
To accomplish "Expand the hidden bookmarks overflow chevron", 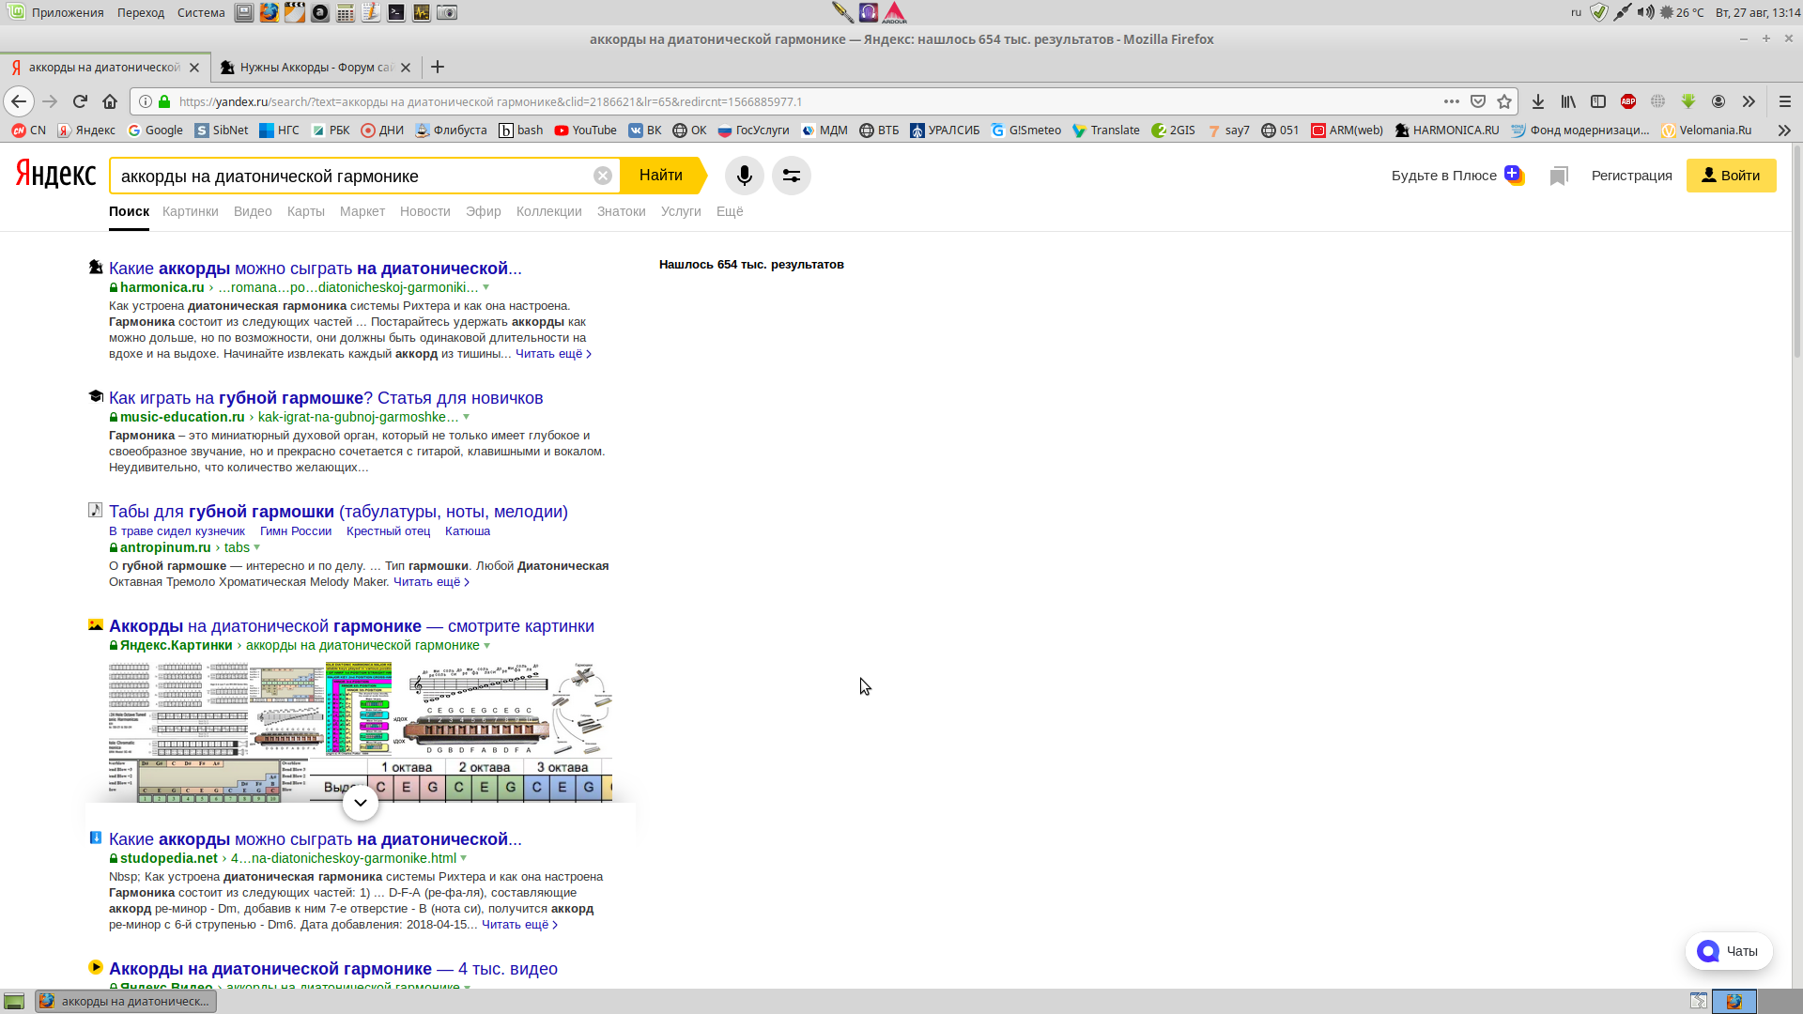I will click(1784, 131).
